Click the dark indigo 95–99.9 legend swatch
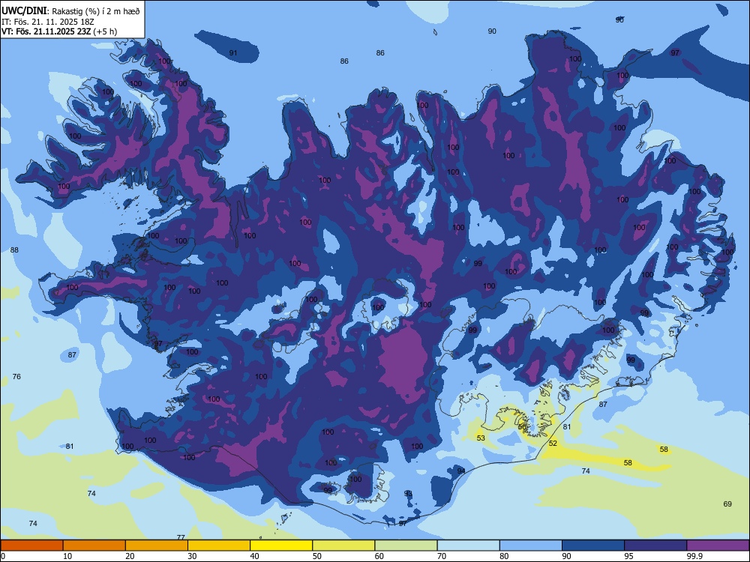Screen dimensions: 750x562 point(655,546)
